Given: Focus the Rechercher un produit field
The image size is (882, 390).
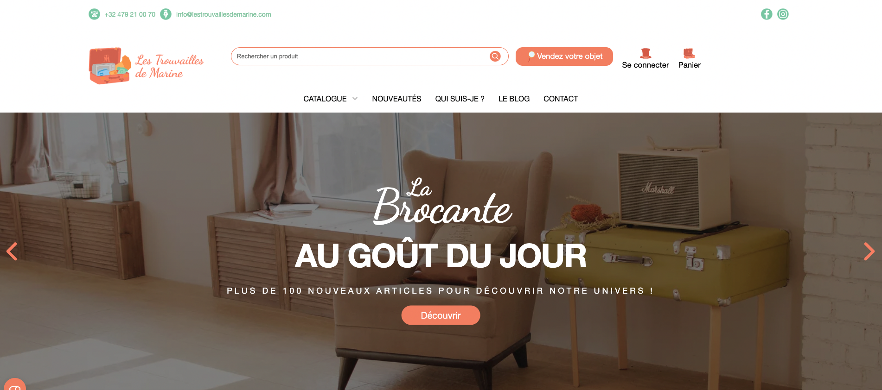Looking at the screenshot, I should coord(362,56).
